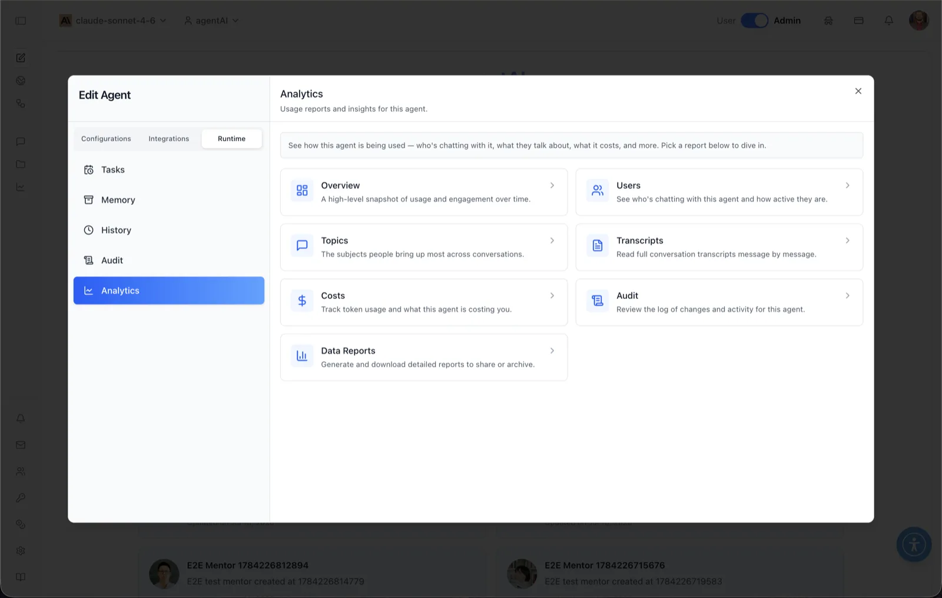Open the History menu item
The image size is (942, 598).
coord(169,230)
